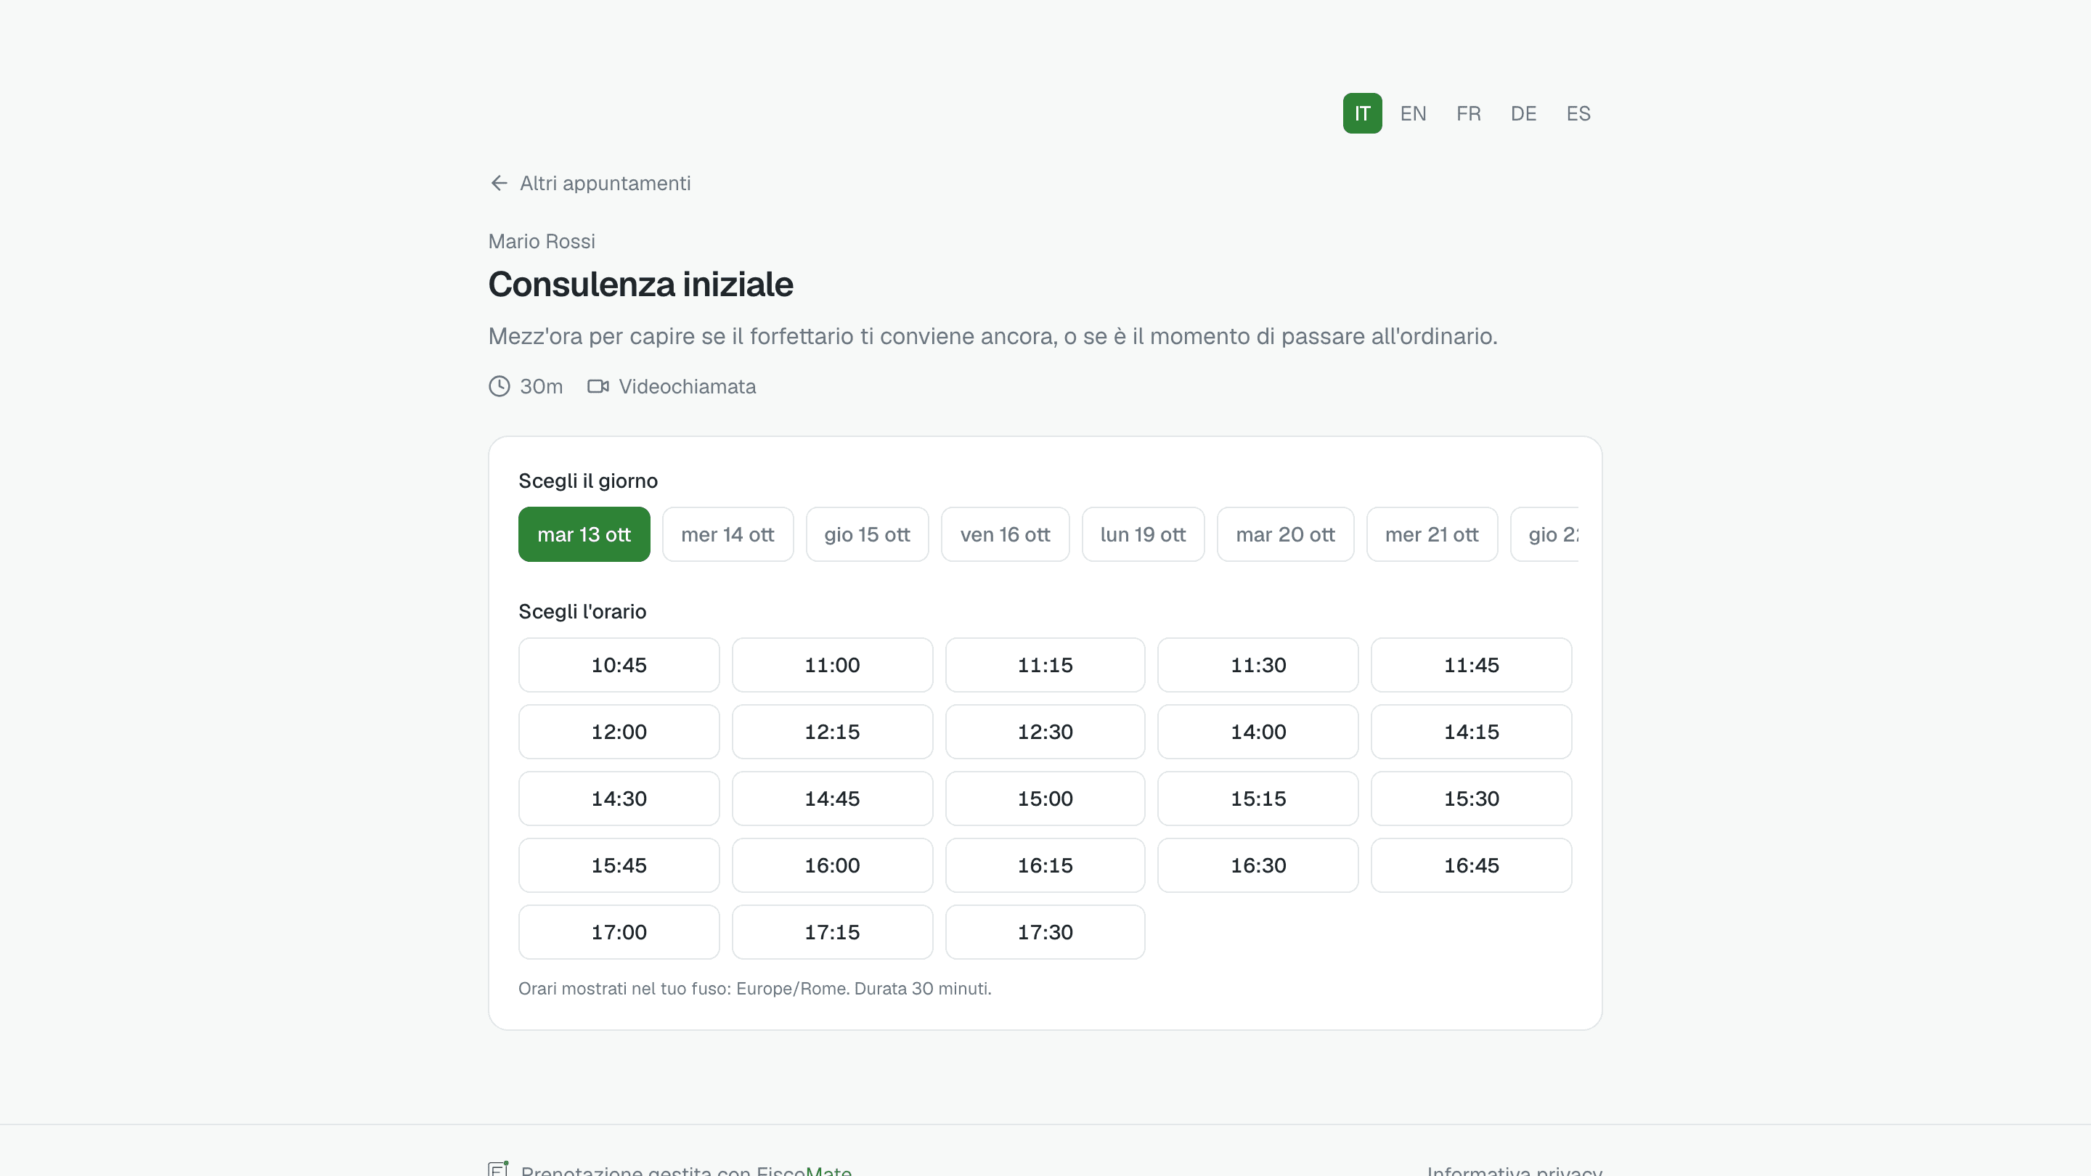Choose the 11:00 time slot
Viewport: 2091px width, 1176px height.
(x=833, y=666)
